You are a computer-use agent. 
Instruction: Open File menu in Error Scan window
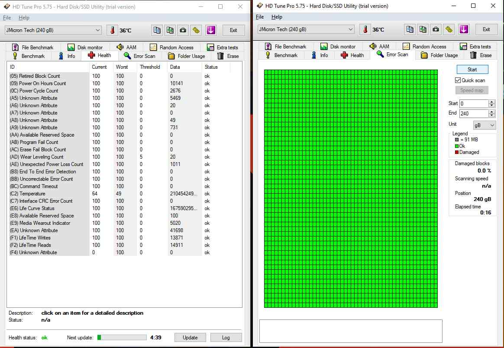coord(260,17)
